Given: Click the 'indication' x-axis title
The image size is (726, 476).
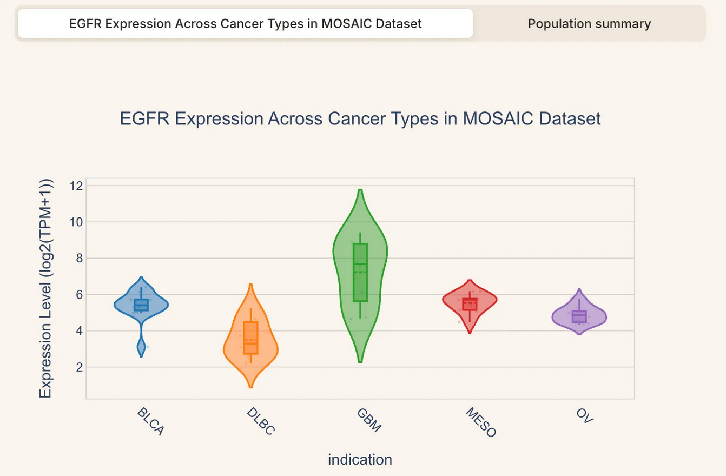Looking at the screenshot, I should click(x=360, y=460).
